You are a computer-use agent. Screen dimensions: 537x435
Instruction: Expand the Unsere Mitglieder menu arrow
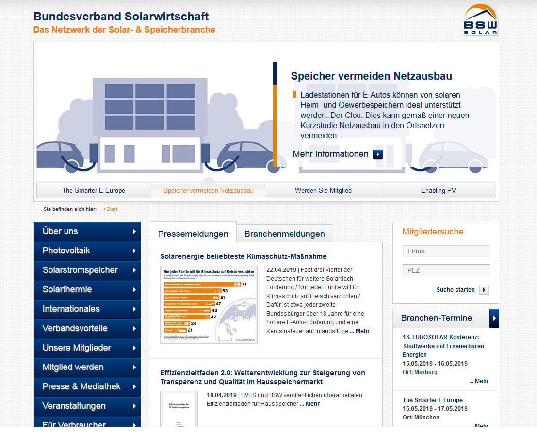[134, 348]
